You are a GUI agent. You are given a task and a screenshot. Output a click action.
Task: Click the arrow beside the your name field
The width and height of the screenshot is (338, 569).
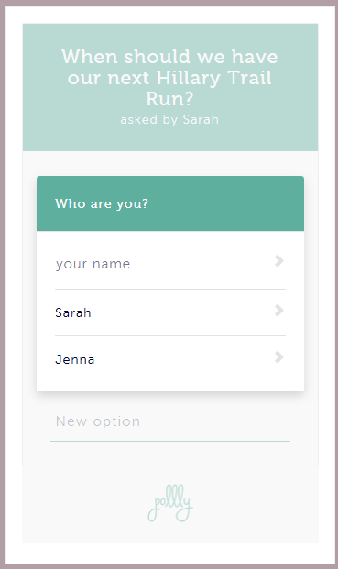pos(278,260)
